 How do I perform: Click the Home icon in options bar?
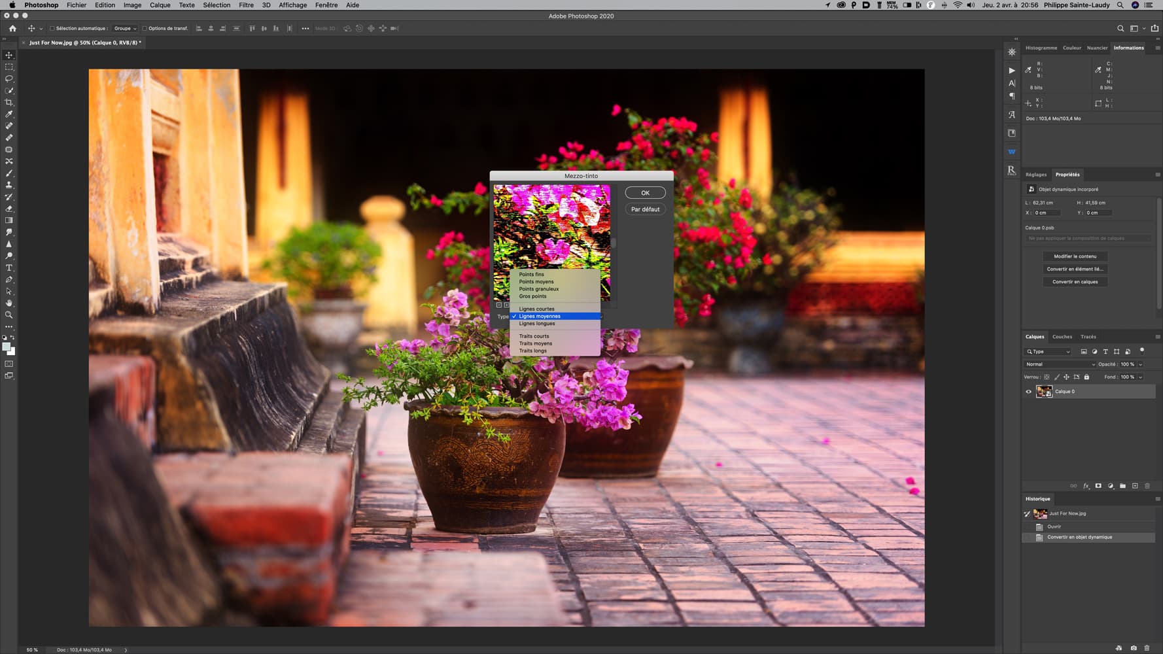coord(12,28)
